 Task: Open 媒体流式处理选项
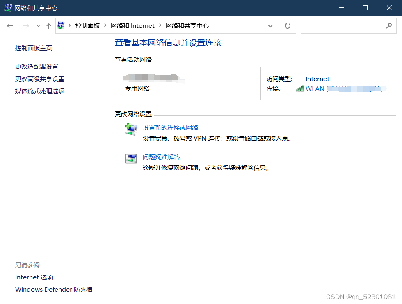pyautogui.click(x=40, y=91)
